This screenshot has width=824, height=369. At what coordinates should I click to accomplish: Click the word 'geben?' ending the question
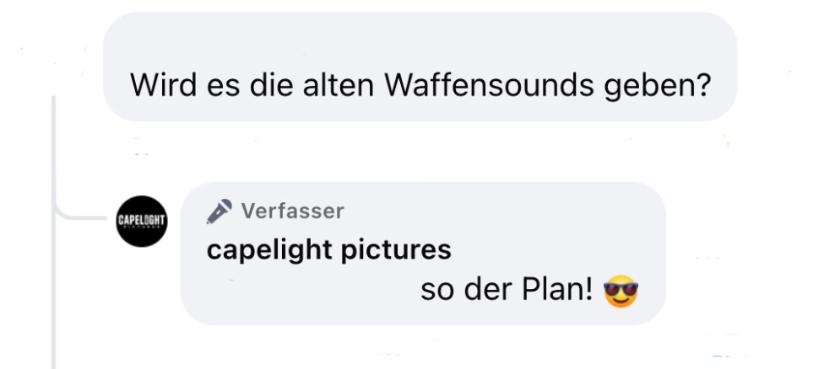pos(657,86)
